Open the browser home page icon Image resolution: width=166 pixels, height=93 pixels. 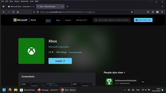point(18,12)
